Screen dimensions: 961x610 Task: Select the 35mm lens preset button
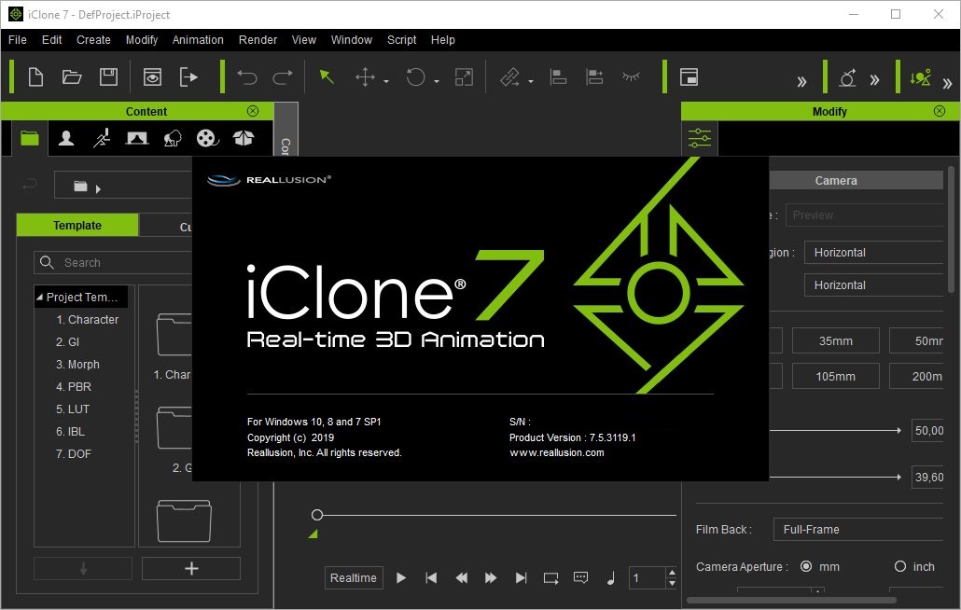(x=835, y=340)
